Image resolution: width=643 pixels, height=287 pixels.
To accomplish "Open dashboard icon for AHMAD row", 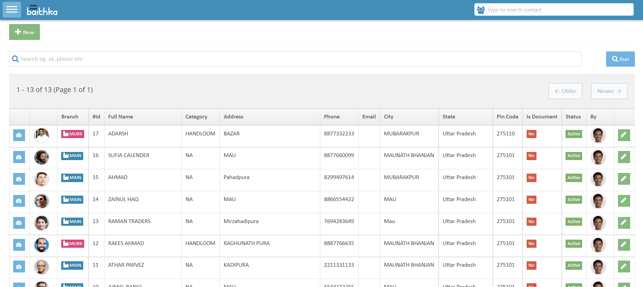I will click(19, 179).
